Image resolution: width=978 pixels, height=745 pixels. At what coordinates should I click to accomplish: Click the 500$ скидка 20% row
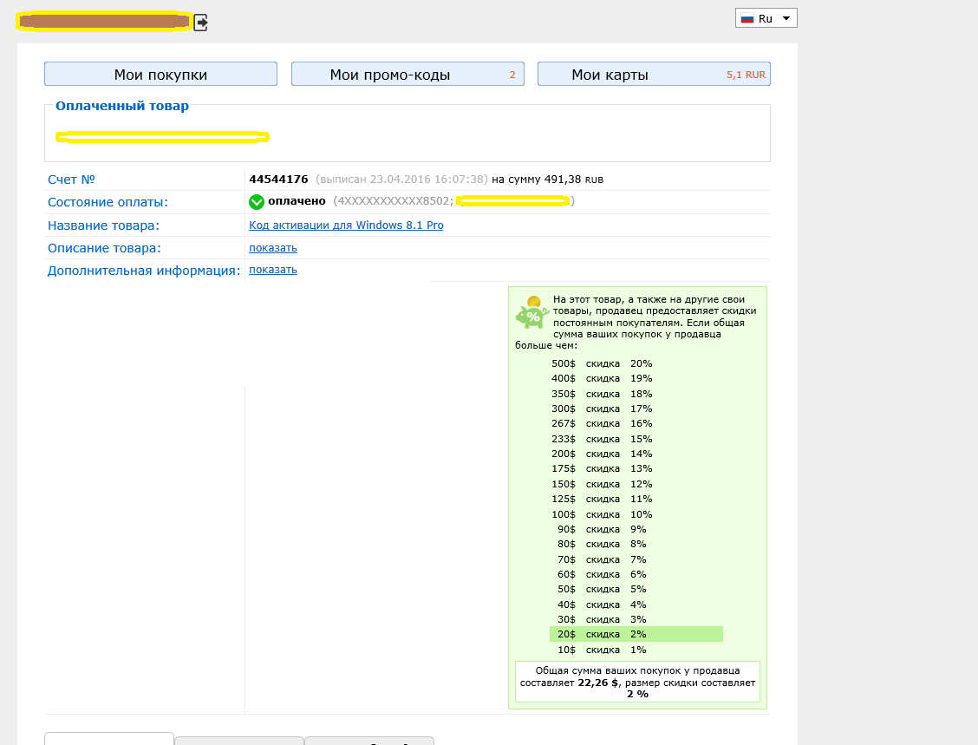602,363
